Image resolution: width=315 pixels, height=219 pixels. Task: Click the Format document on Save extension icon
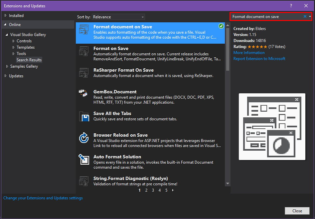[84, 30]
